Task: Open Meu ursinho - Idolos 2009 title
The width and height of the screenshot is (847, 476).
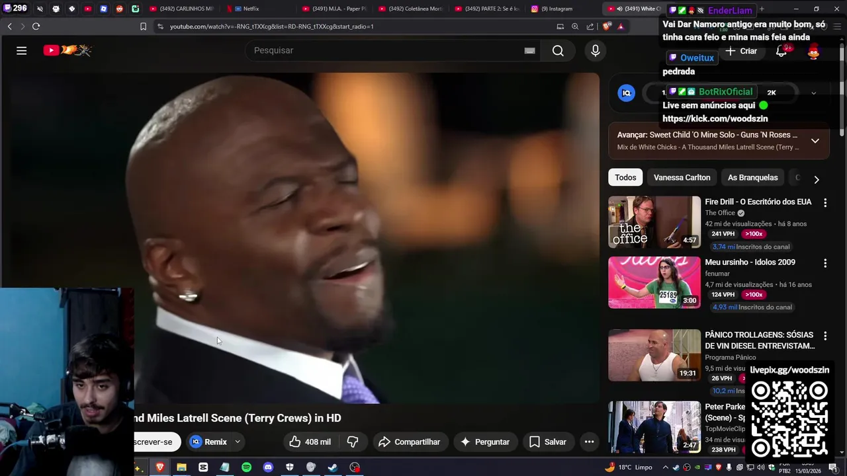Action: coord(750,262)
